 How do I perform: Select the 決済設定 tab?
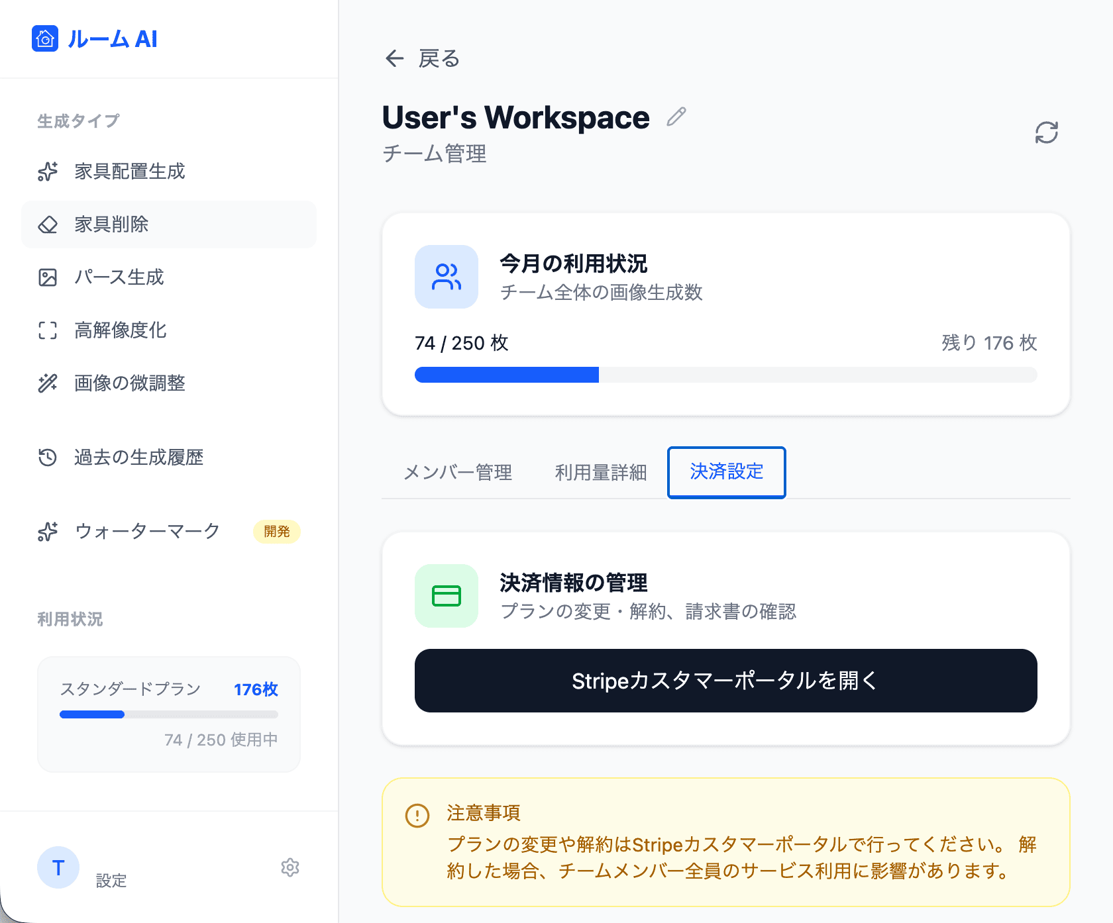726,473
